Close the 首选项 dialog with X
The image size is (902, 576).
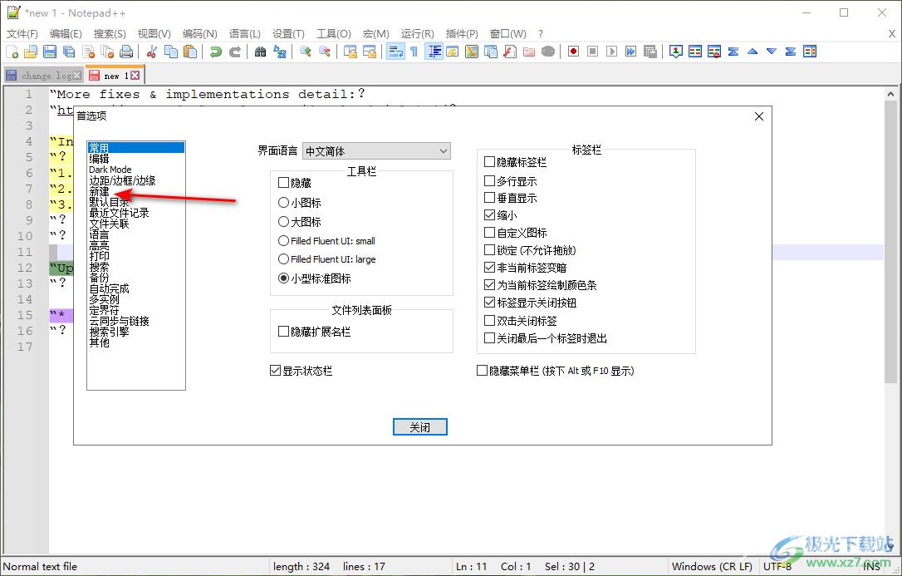pos(759,116)
